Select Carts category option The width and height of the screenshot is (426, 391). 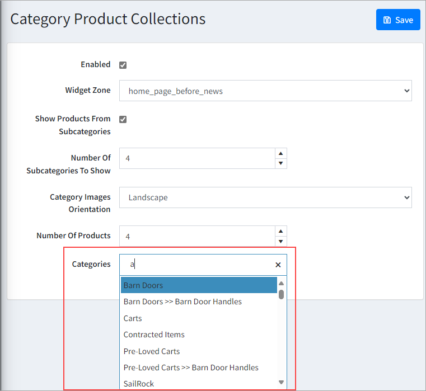133,318
